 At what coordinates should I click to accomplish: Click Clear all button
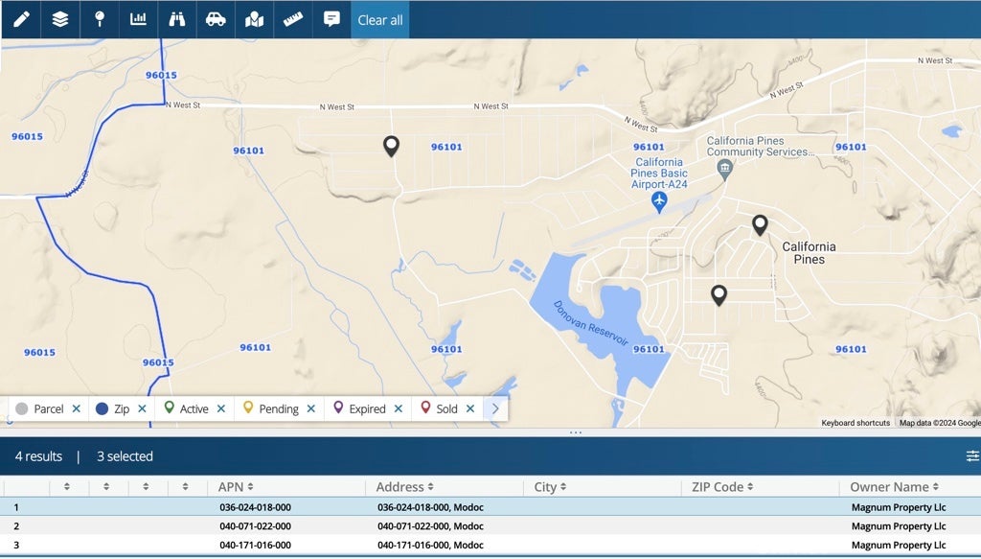click(380, 20)
